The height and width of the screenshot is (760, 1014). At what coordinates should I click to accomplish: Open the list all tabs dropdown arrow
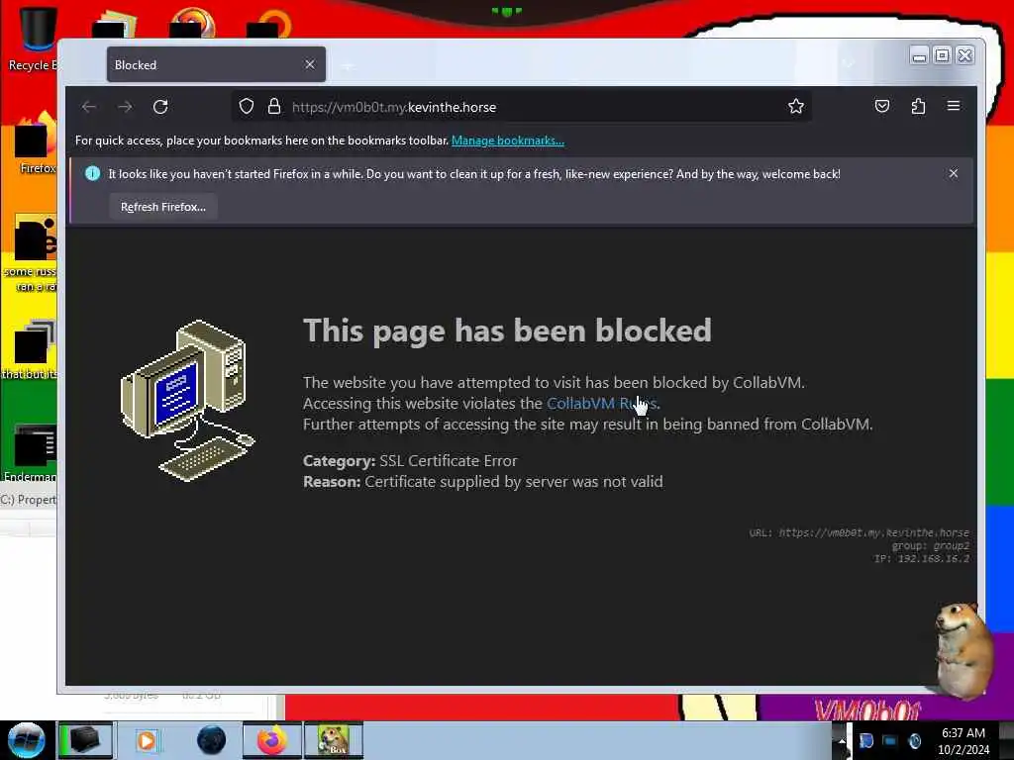point(849,64)
